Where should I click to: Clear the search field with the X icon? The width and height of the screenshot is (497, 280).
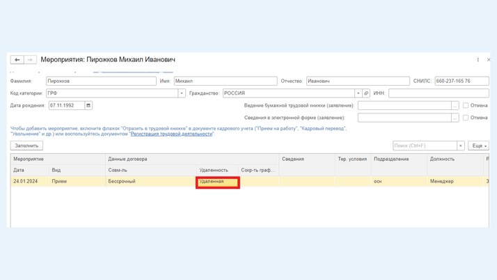[460, 146]
